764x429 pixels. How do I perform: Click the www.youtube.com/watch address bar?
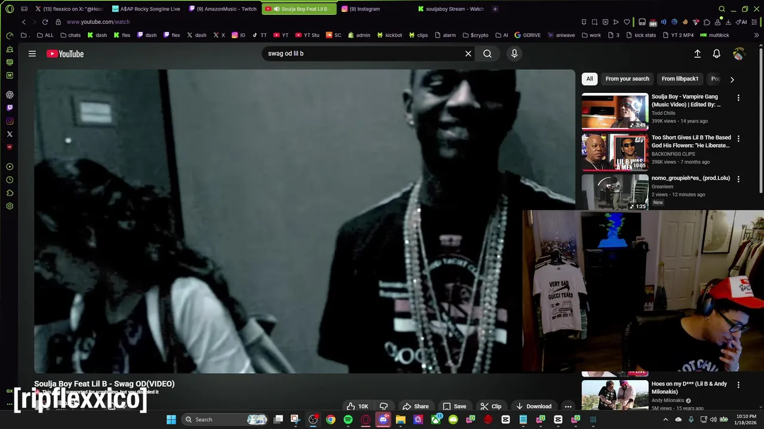[98, 22]
